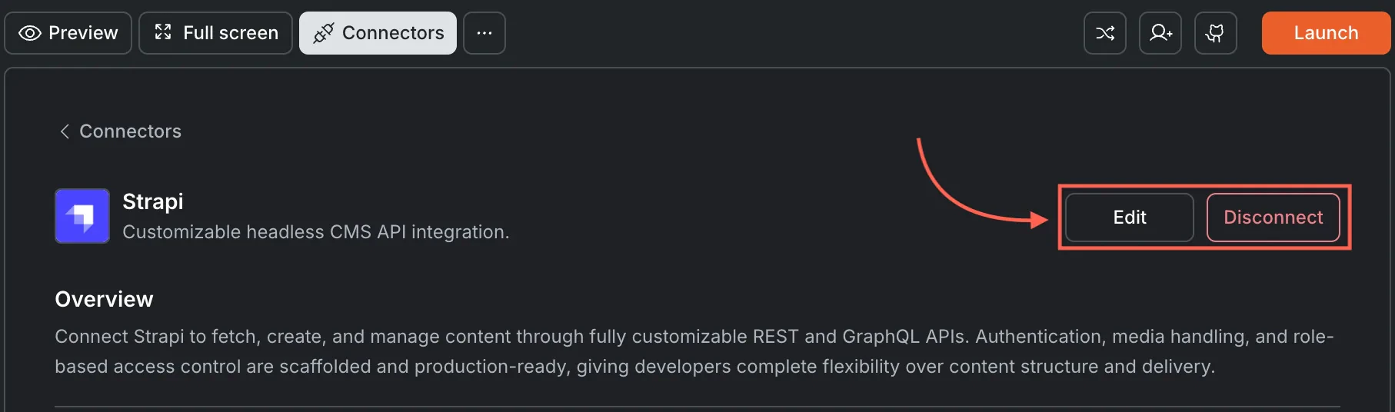Click the Overview section heading
This screenshot has width=1395, height=412.
pyautogui.click(x=104, y=299)
